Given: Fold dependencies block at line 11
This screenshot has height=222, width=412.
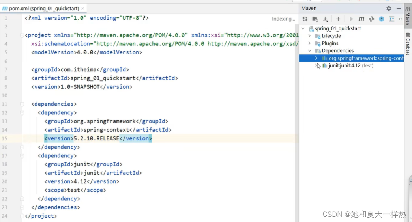Looking at the screenshot, I should 22,104.
